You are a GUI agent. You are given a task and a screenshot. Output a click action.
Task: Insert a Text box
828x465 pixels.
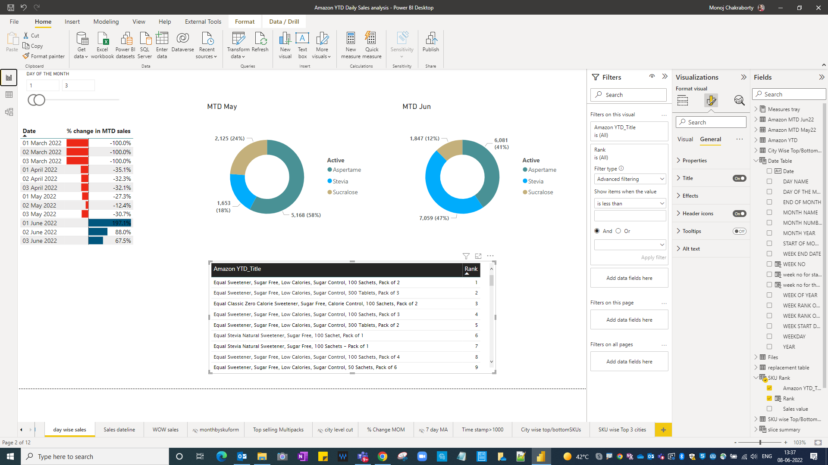302,45
